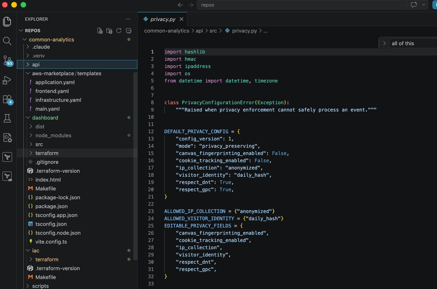437x289 pixels.
Task: Open Source Control with 93 changes
Action: click(x=7, y=61)
